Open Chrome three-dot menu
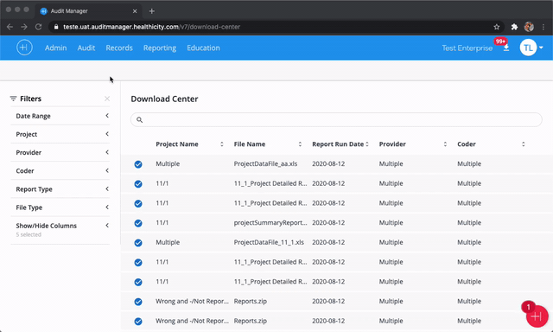553x332 pixels. pos(543,27)
